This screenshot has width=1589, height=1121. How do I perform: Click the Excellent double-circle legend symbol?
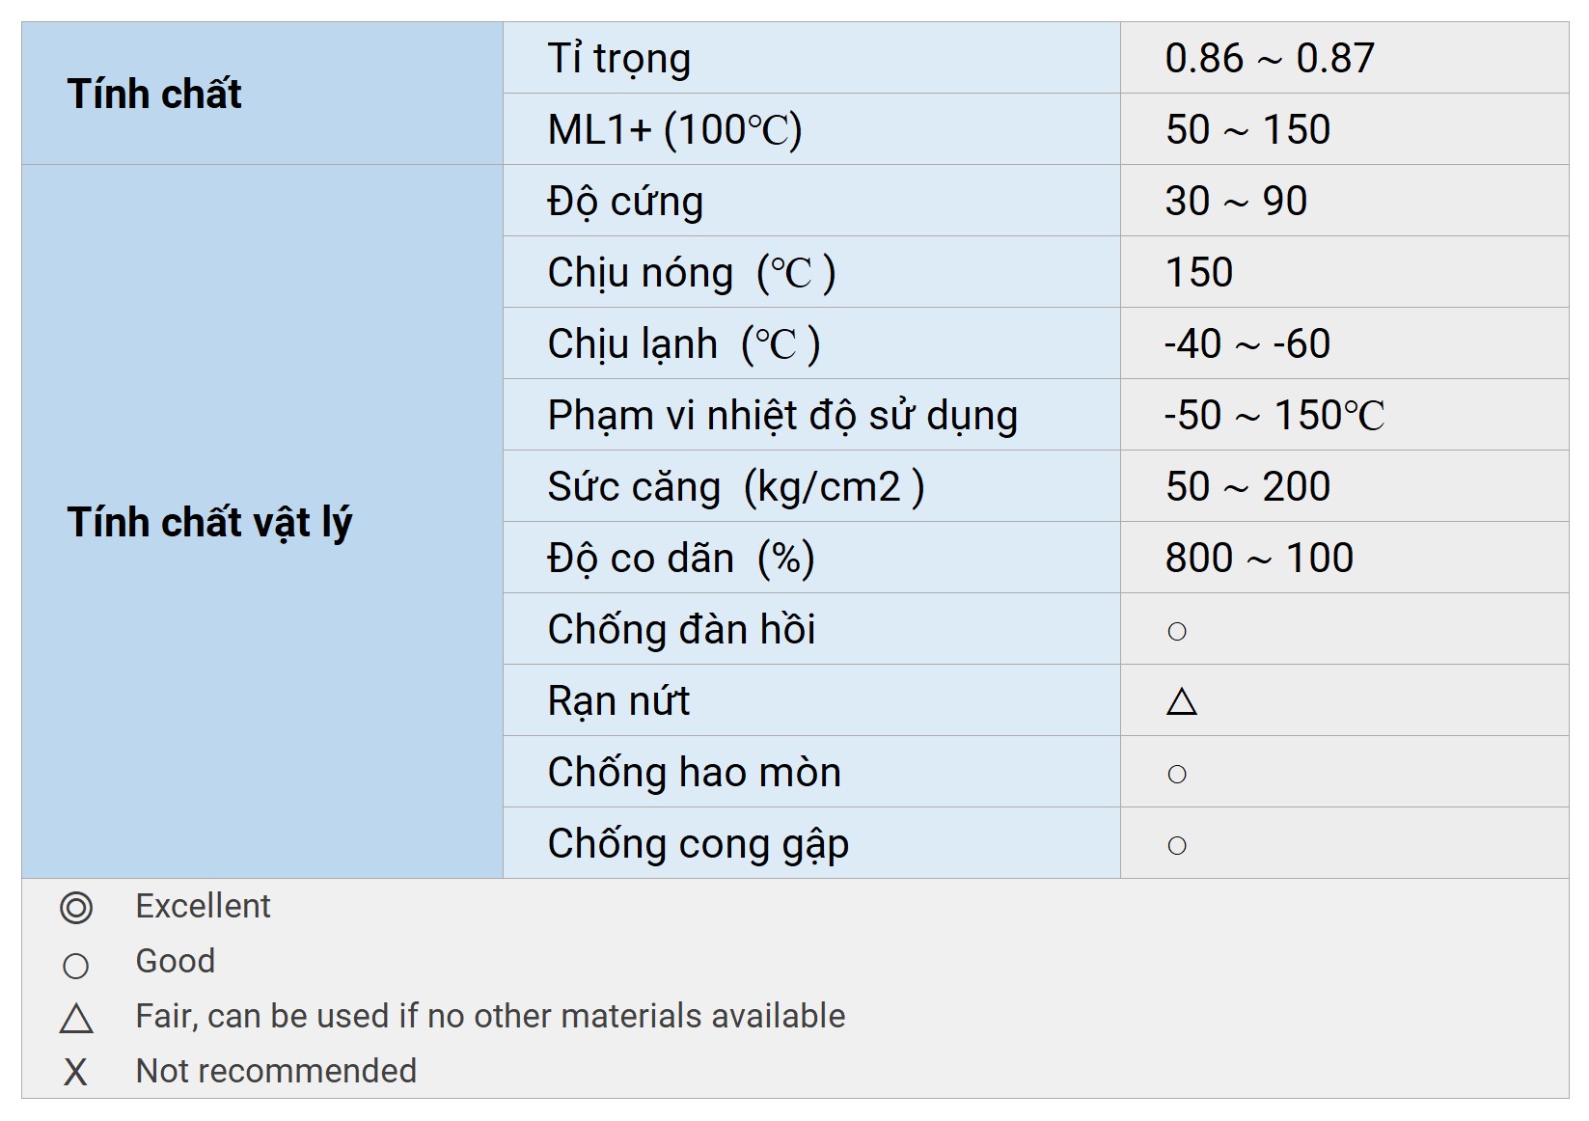(76, 908)
